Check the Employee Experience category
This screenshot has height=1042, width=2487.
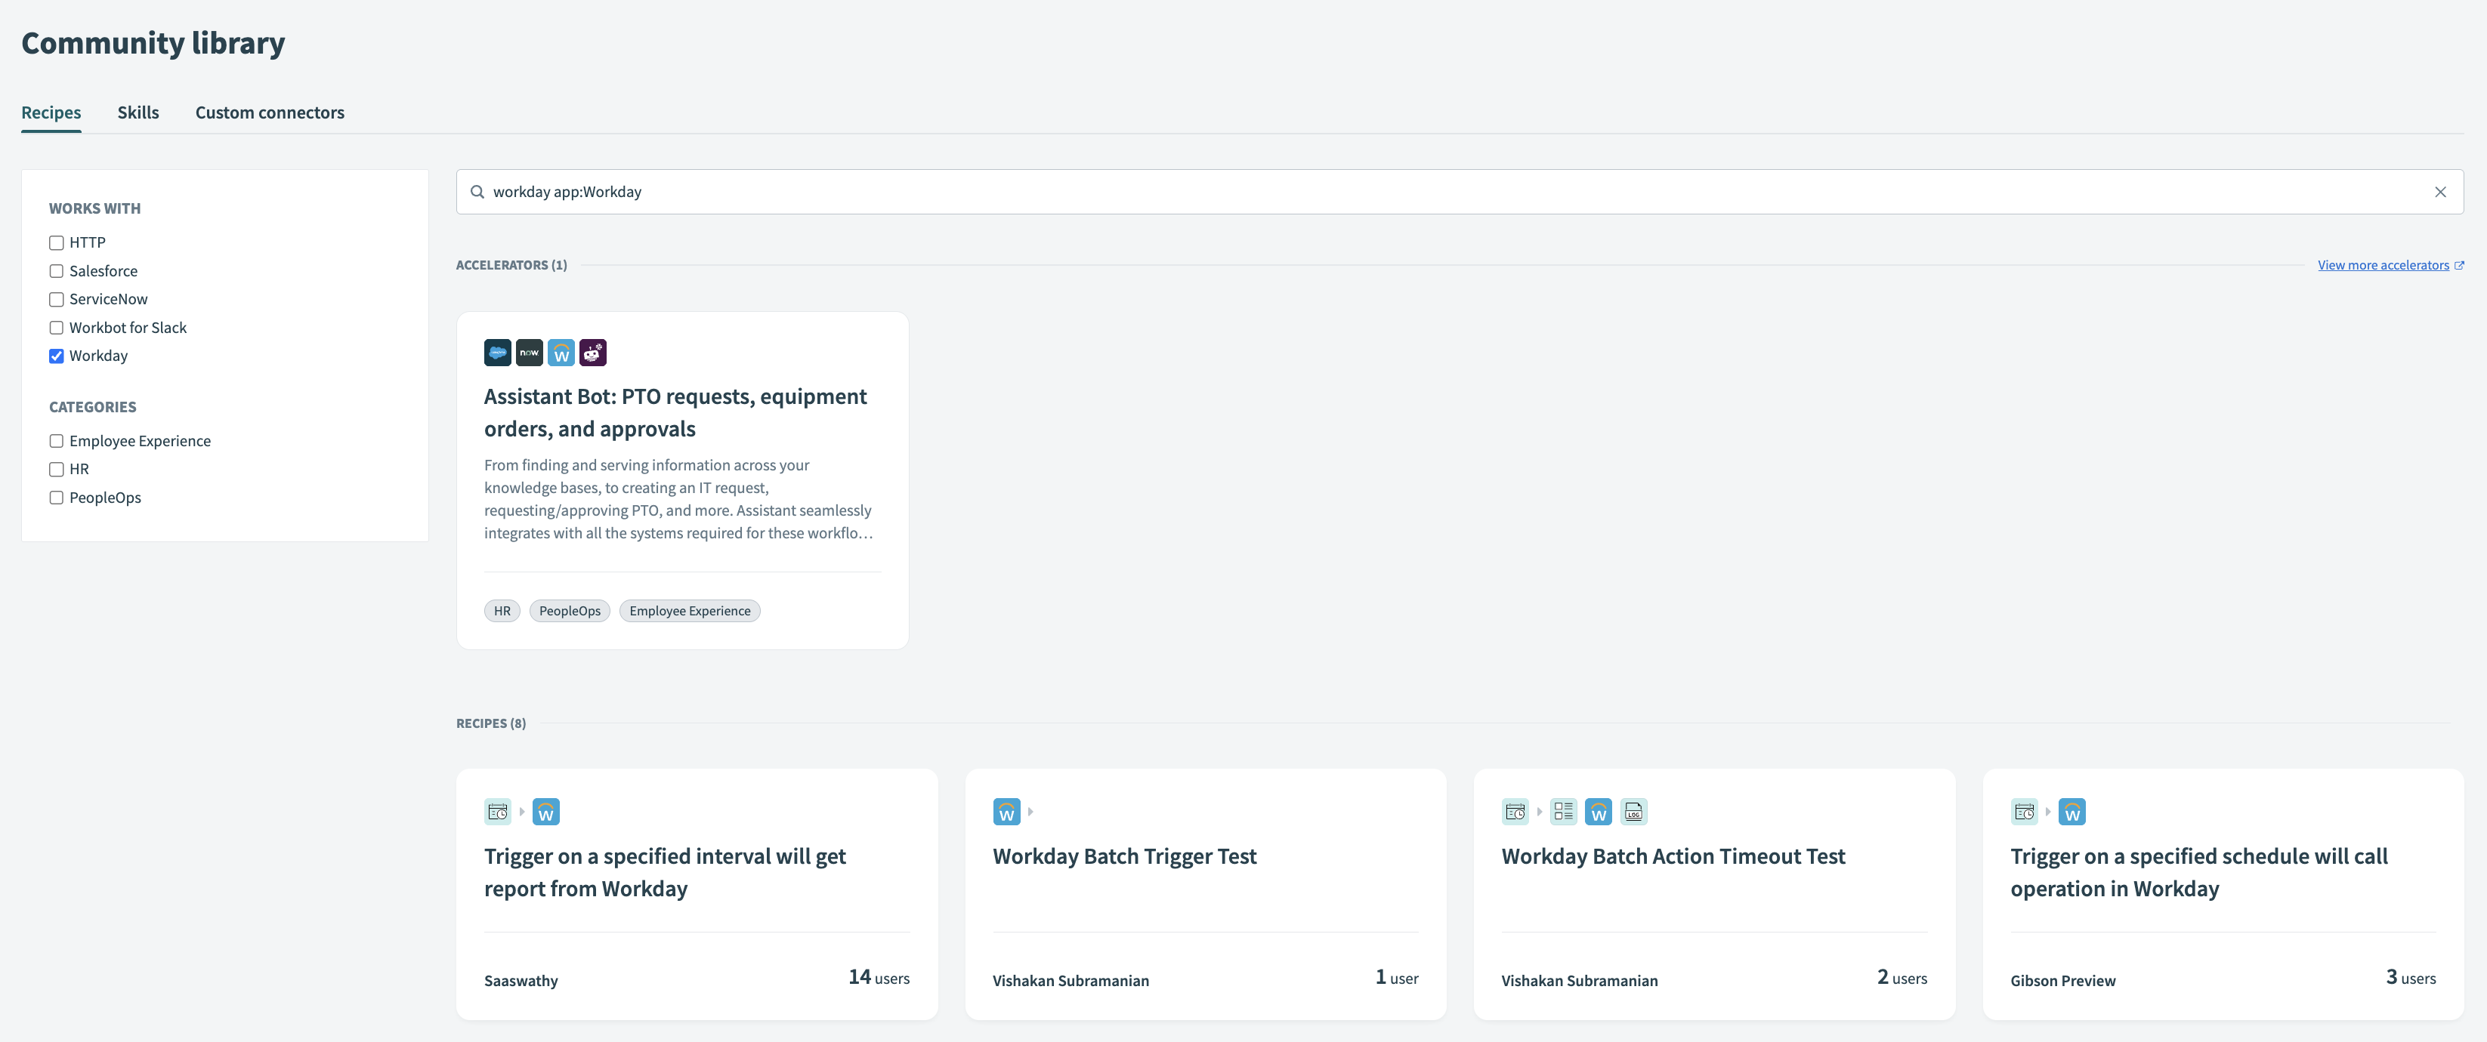click(57, 441)
